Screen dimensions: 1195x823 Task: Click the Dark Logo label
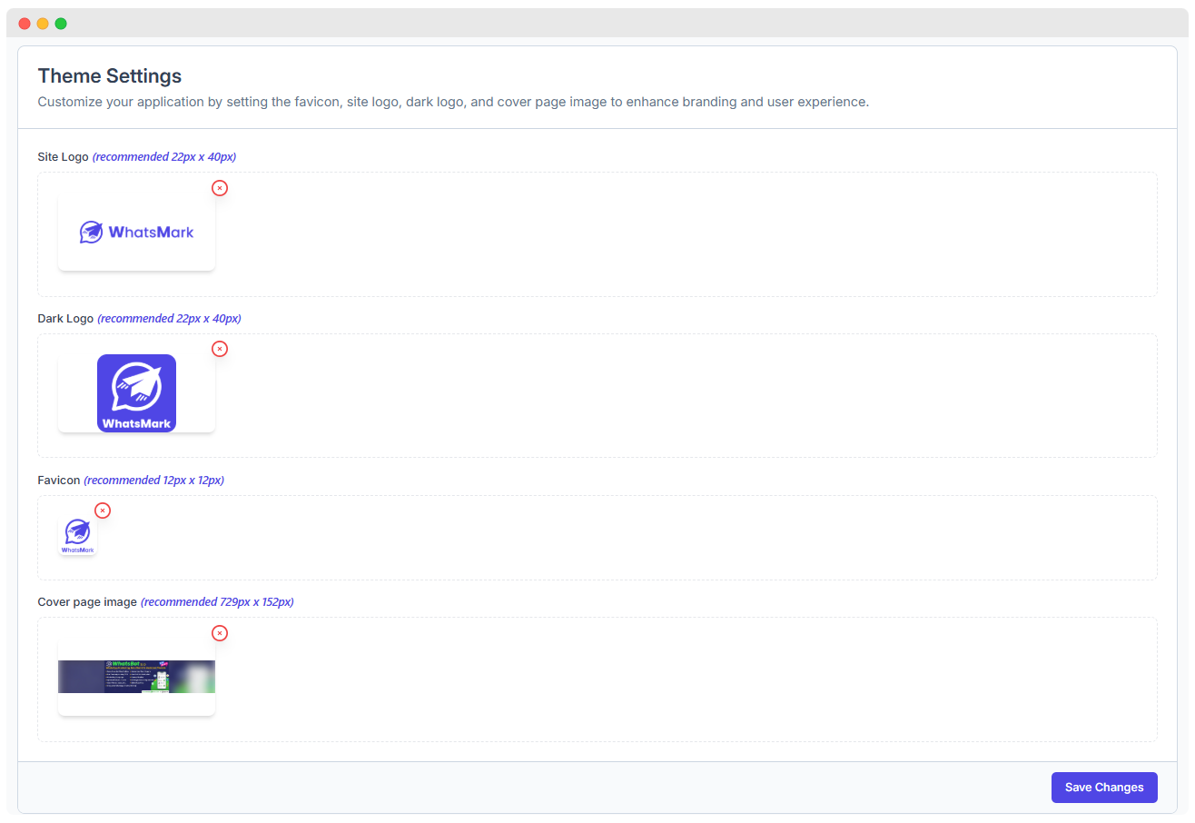tap(65, 318)
